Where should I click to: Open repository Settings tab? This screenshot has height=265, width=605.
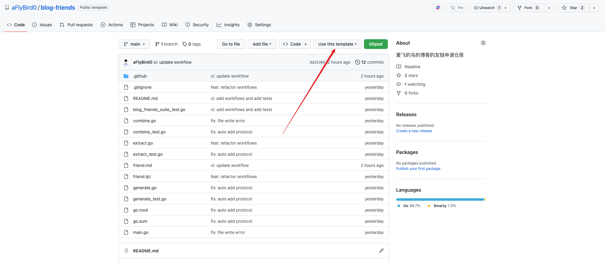click(x=259, y=25)
